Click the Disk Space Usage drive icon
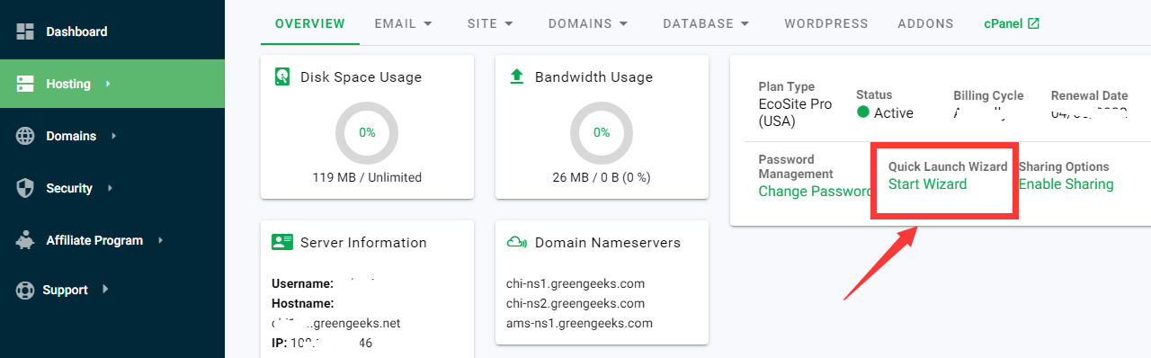 (282, 77)
